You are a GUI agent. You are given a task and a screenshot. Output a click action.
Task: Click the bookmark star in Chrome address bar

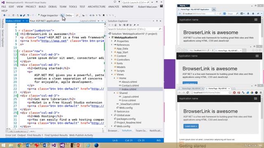230,92
